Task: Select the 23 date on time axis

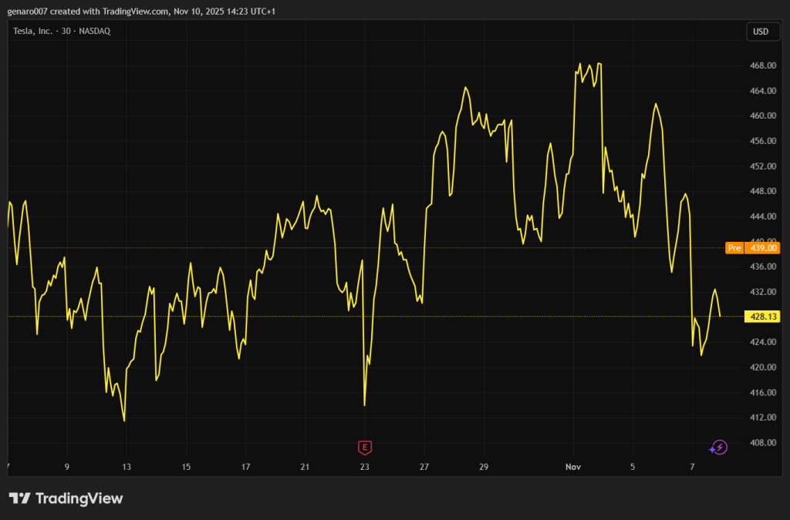Action: point(364,467)
